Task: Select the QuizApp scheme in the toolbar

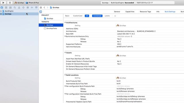Action: [x=19, y=3]
